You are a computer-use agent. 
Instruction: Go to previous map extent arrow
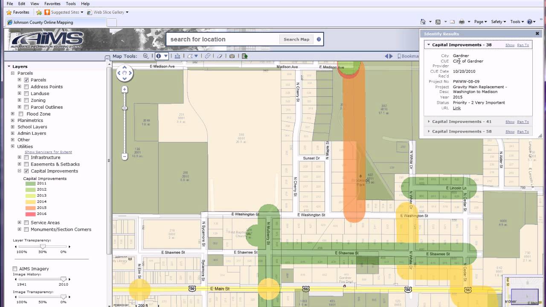pyautogui.click(x=386, y=56)
